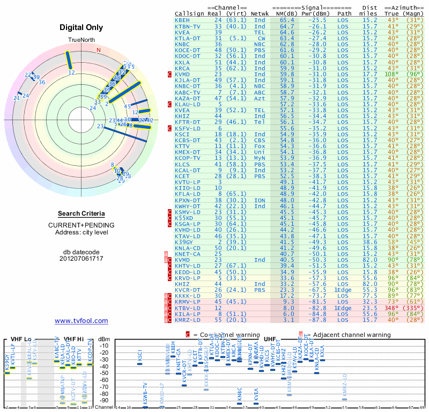Click the KMEX-DT callsign
This screenshot has width=429, height=412.
(187, 152)
